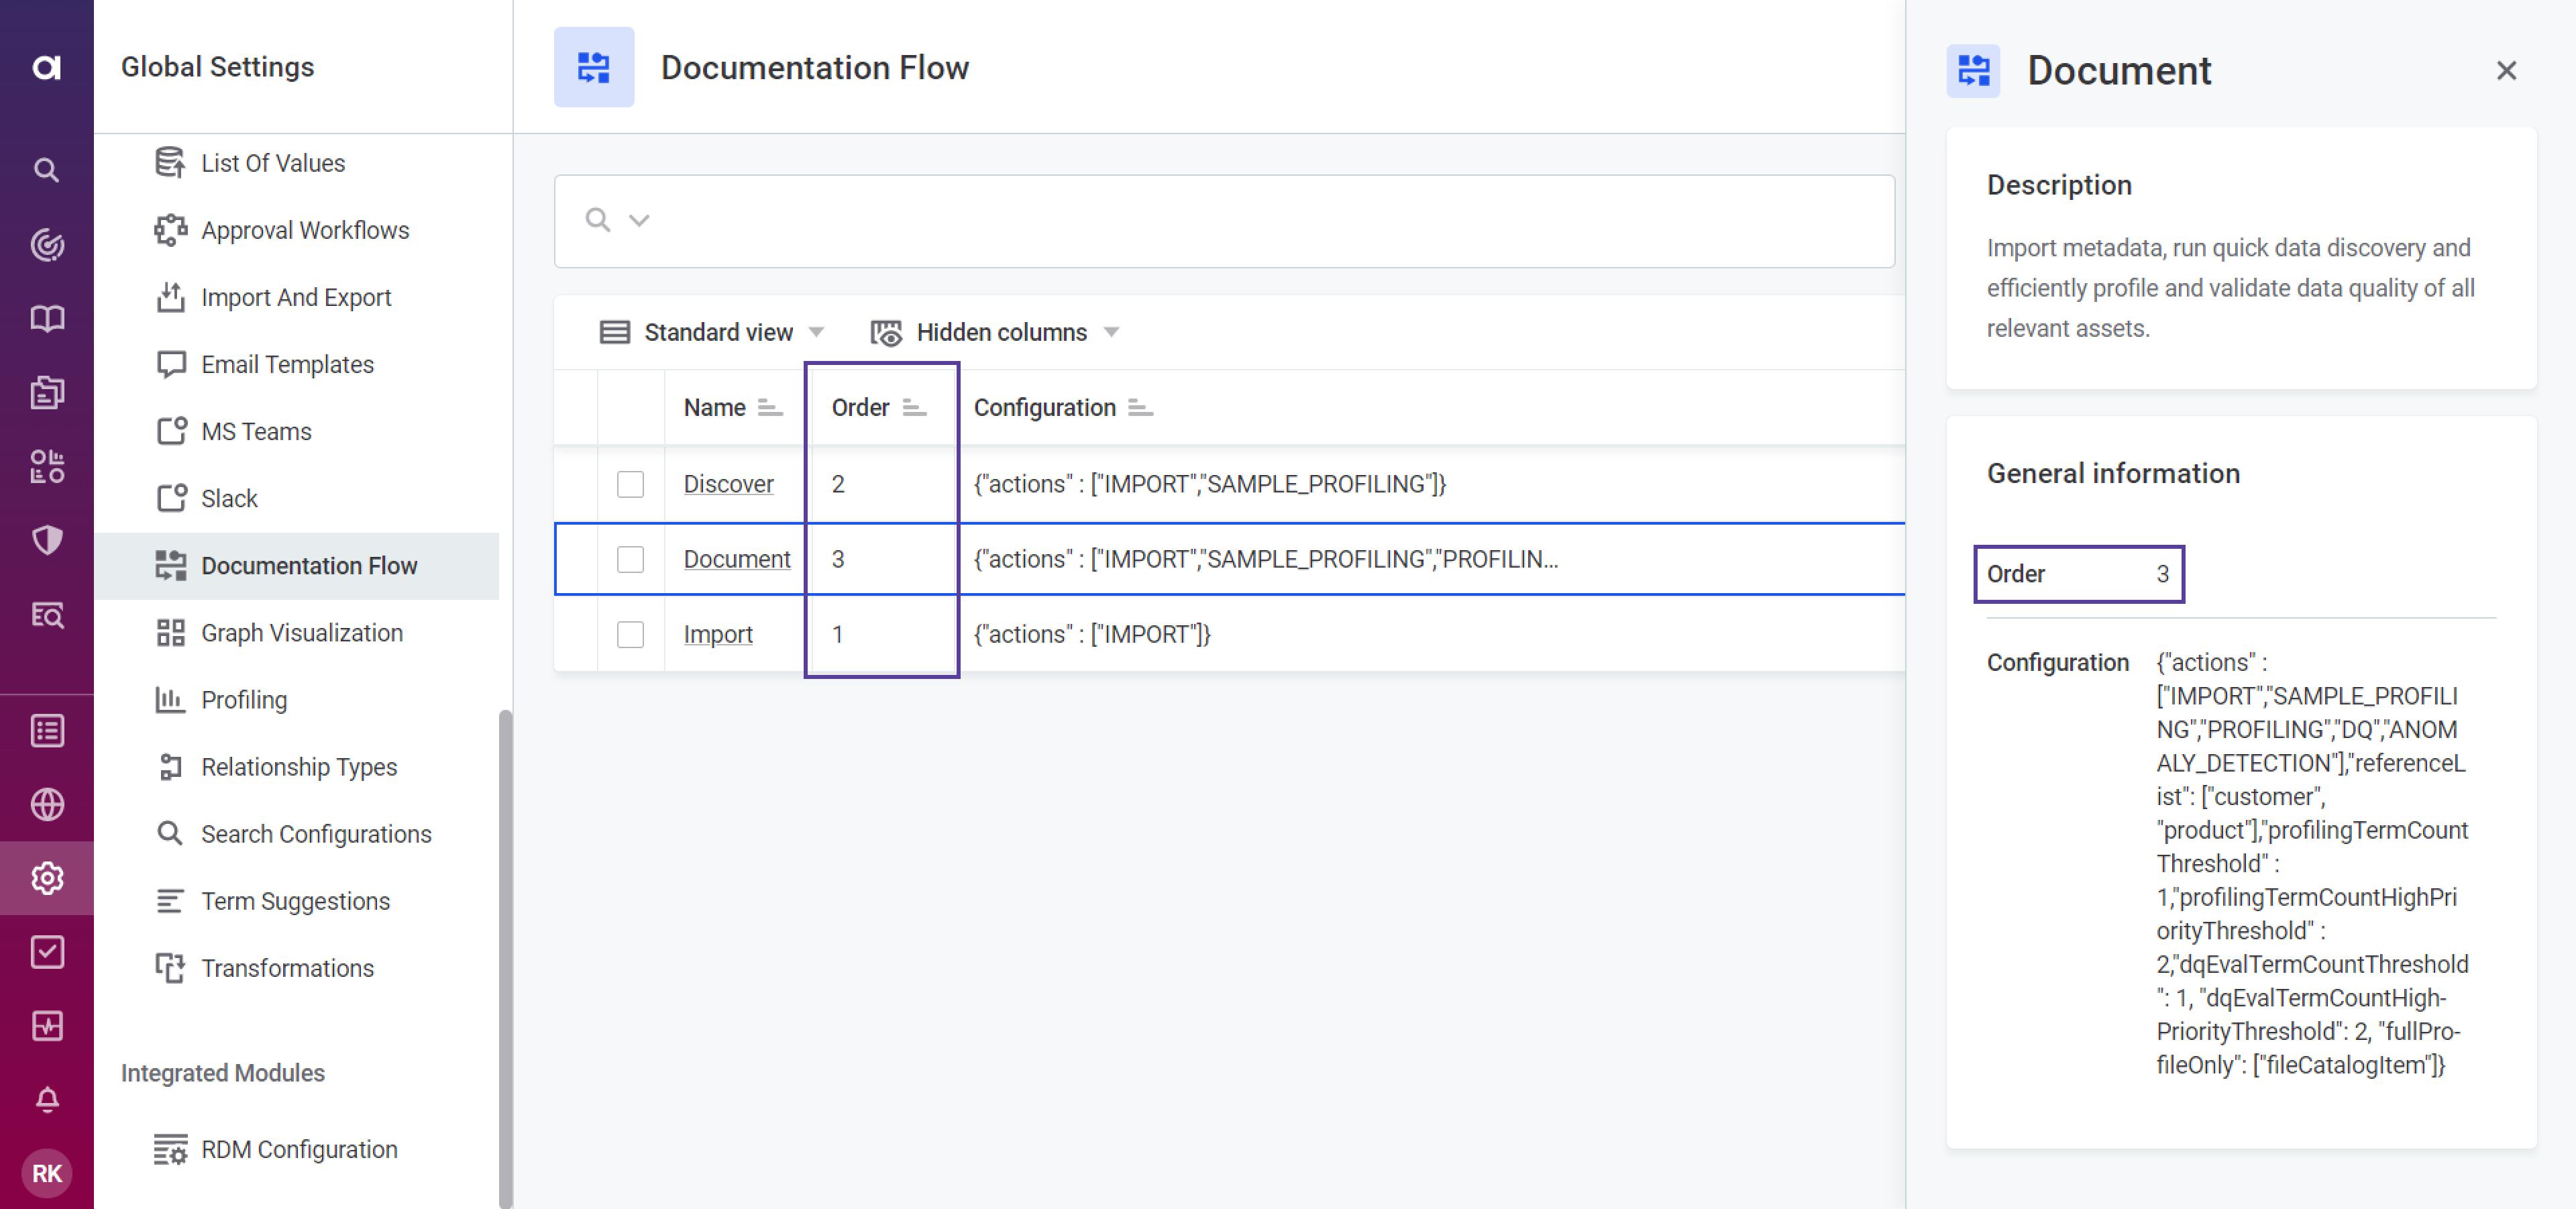
Task: Check the Discover row checkbox
Action: (x=630, y=484)
